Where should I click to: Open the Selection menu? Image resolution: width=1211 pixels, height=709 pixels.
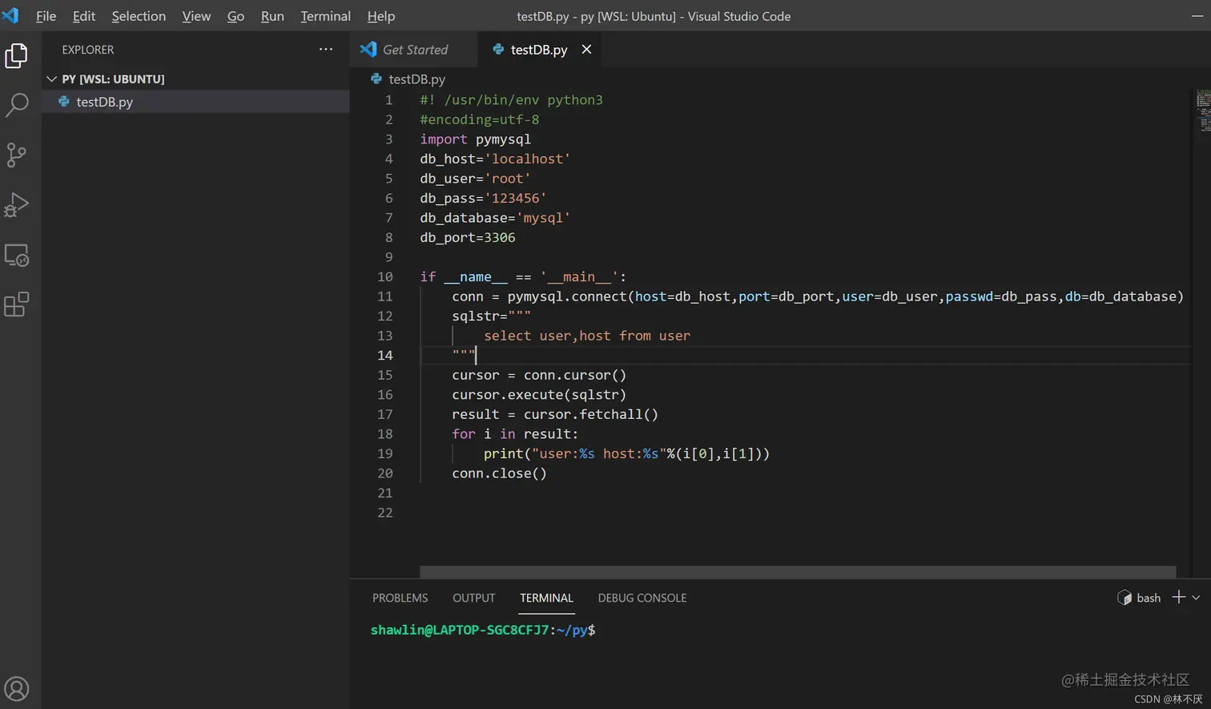[139, 16]
